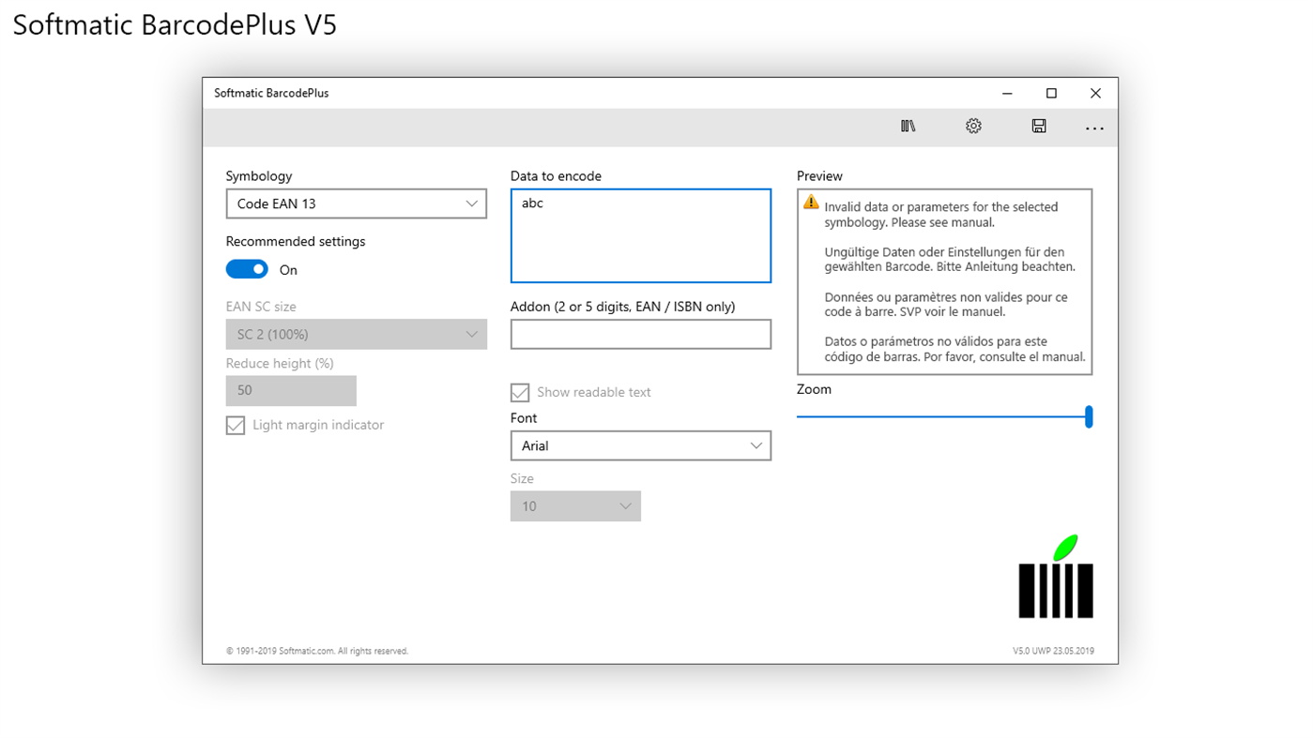Viewport: 1313px width, 738px height.
Task: Open the ellipsis more options menu
Action: (1094, 127)
